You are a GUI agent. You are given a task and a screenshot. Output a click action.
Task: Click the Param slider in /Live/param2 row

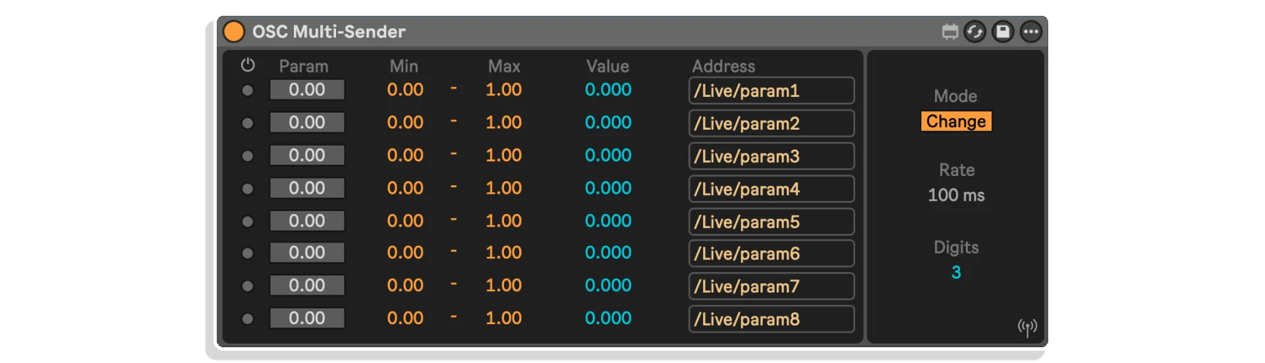(307, 123)
